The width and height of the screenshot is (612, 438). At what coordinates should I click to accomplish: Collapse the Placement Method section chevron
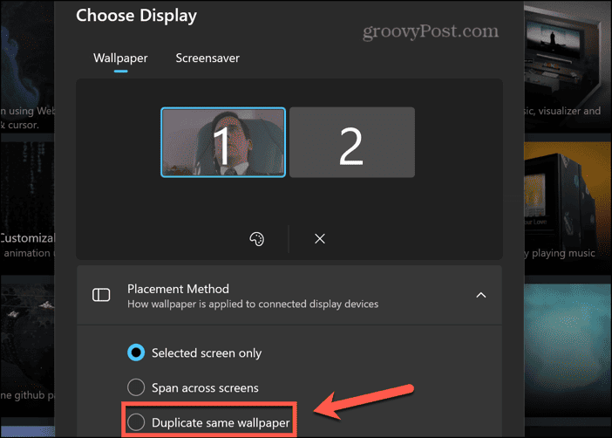481,296
